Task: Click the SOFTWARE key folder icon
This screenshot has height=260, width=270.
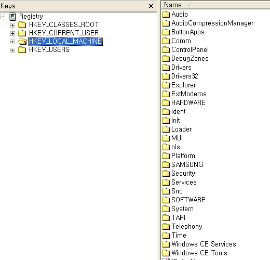Action: pyautogui.click(x=166, y=200)
